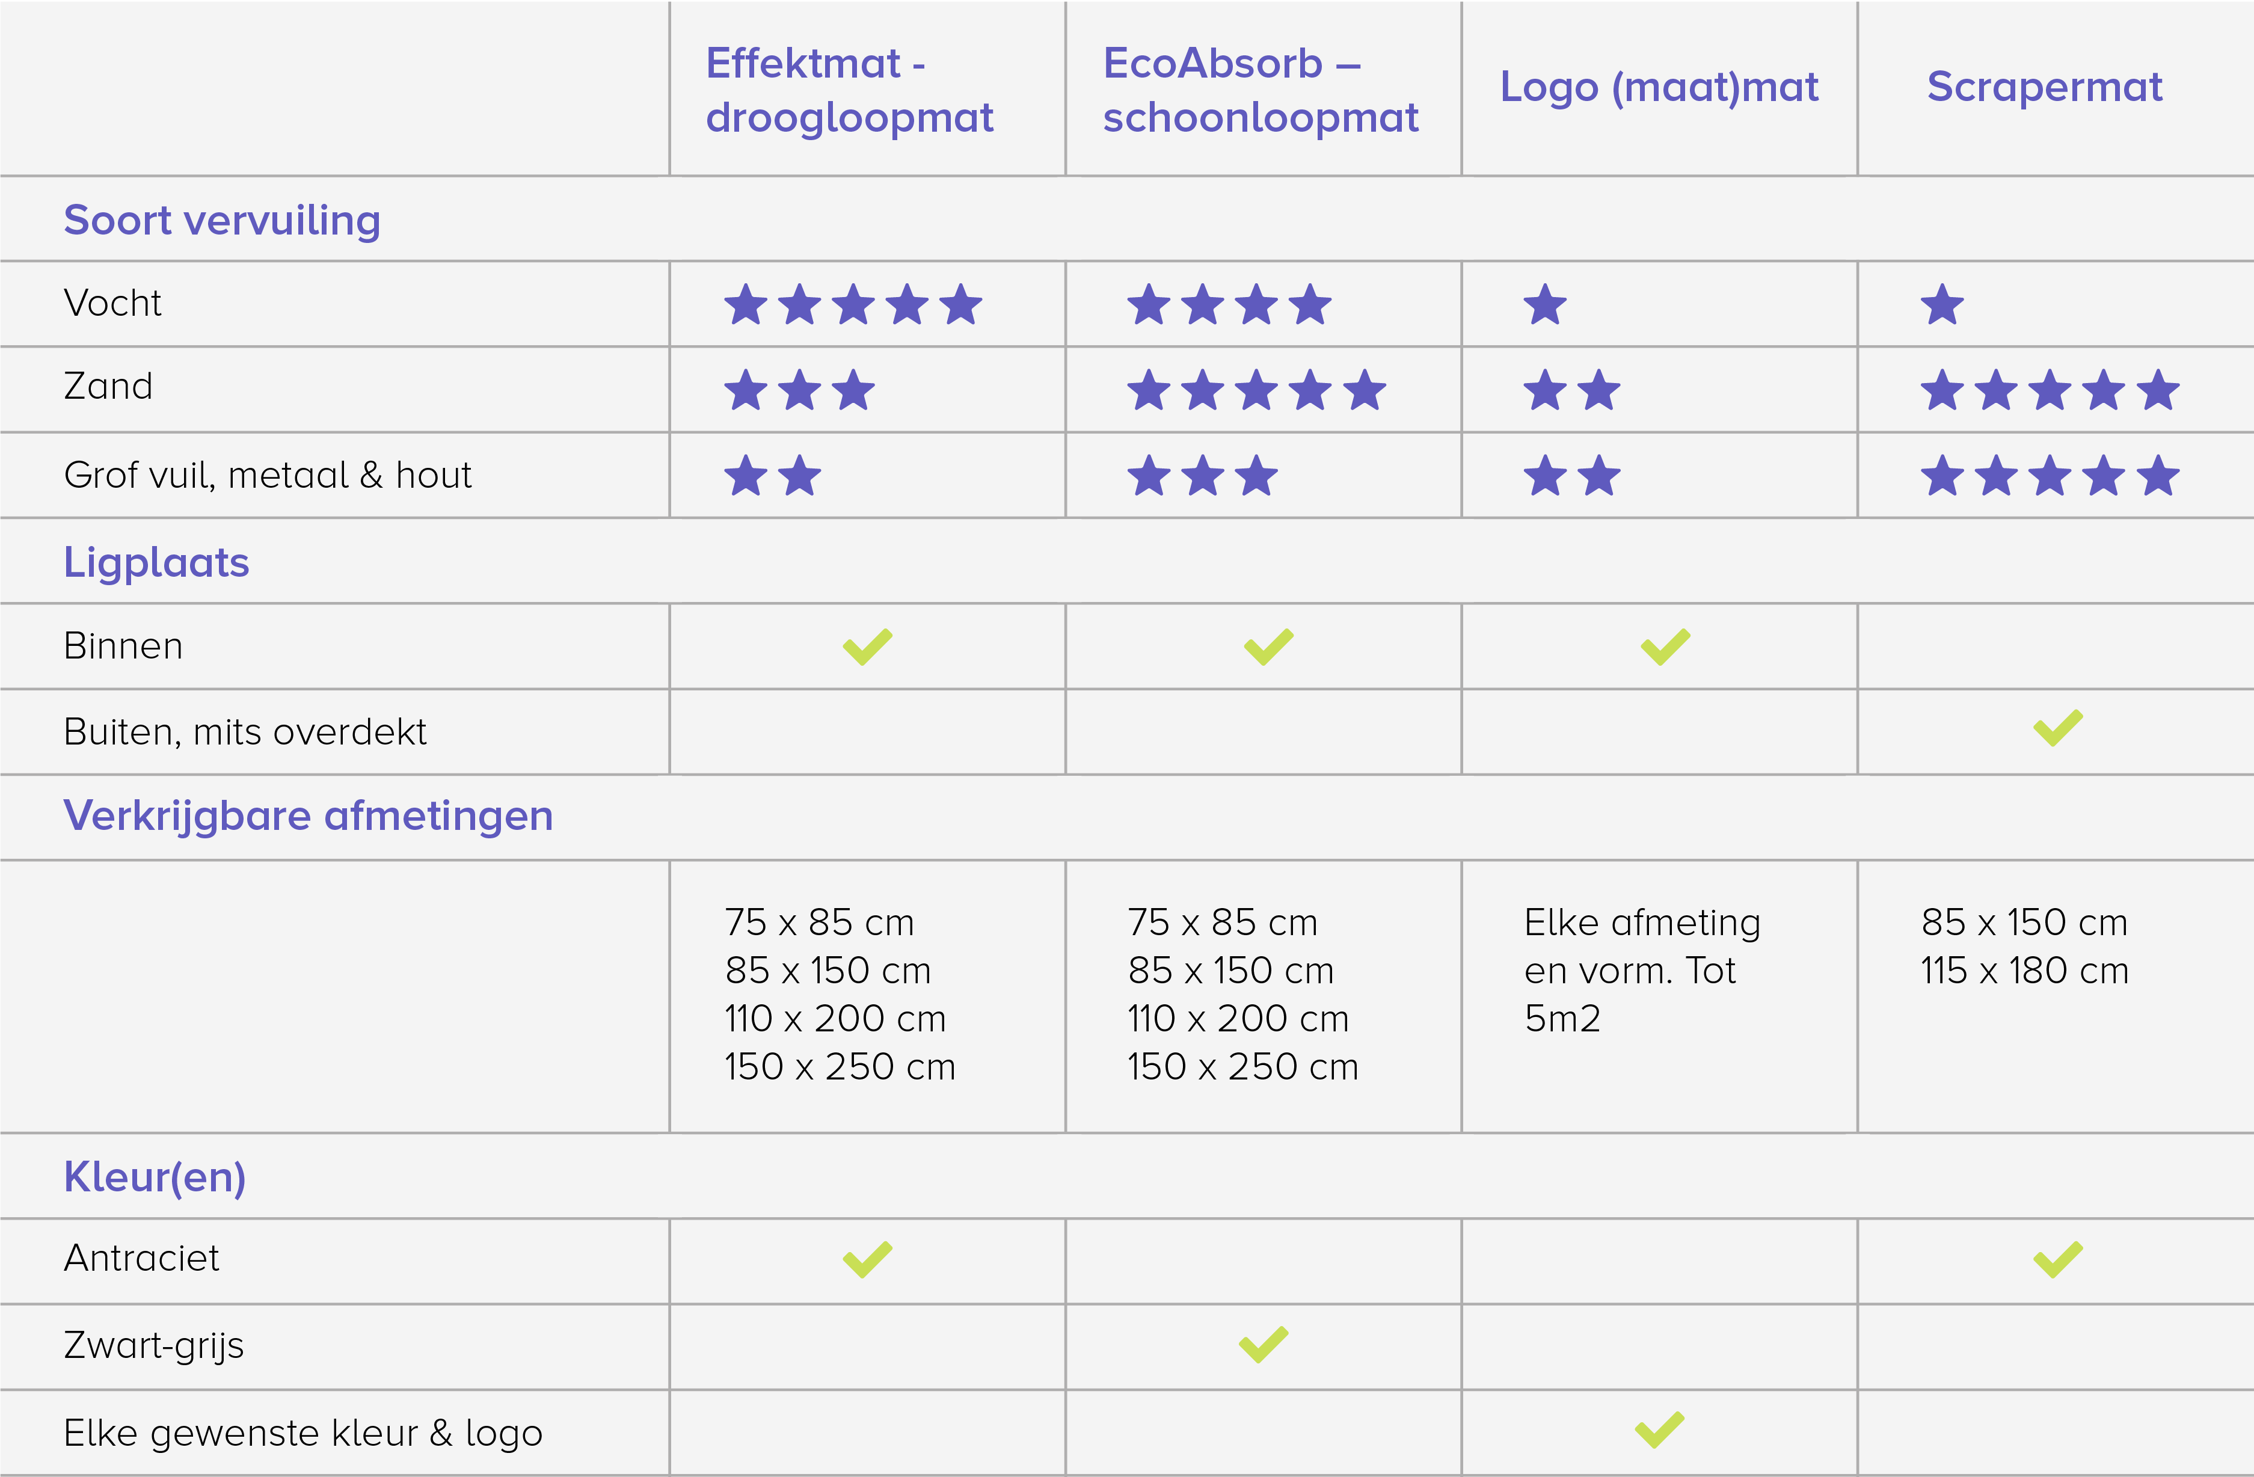Click the Scrapermat Antraciet checkmark

pos(2057,1259)
